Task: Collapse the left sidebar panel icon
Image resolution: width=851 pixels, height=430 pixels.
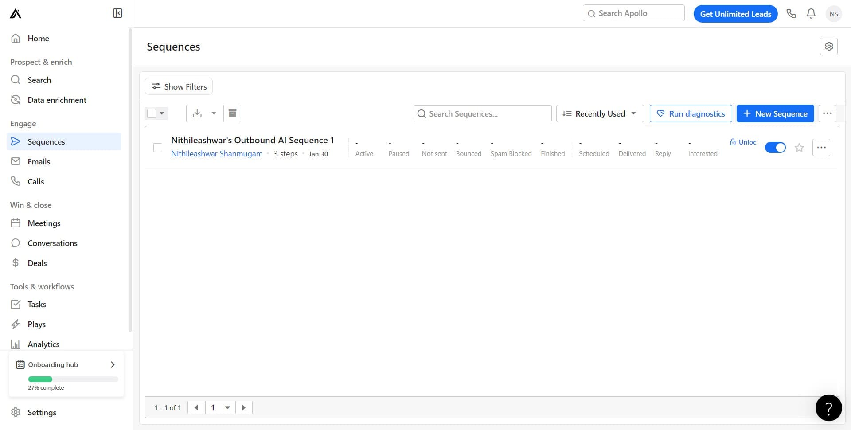Action: (117, 13)
